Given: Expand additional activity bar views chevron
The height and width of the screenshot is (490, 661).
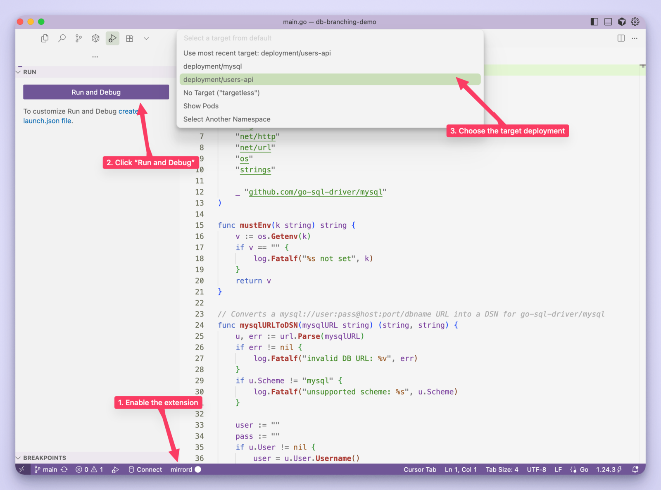Looking at the screenshot, I should 146,38.
